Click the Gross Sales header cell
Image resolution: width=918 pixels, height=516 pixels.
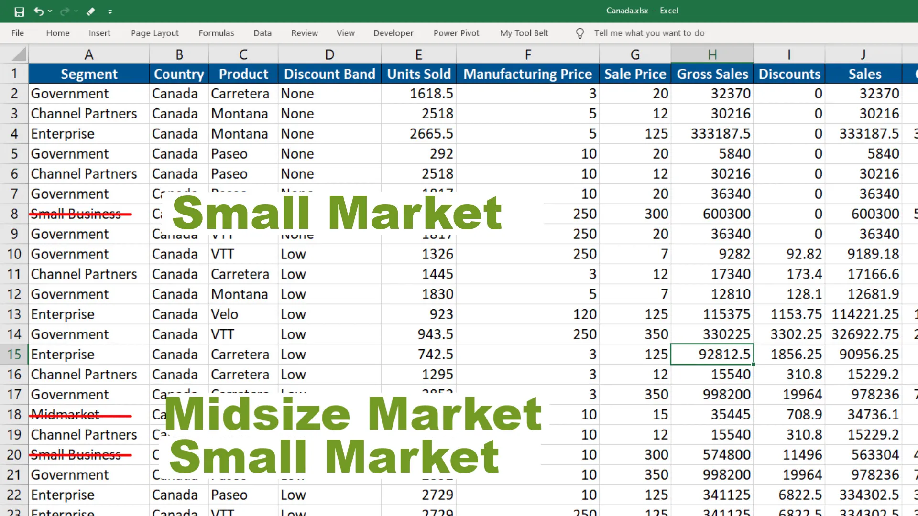coord(712,74)
